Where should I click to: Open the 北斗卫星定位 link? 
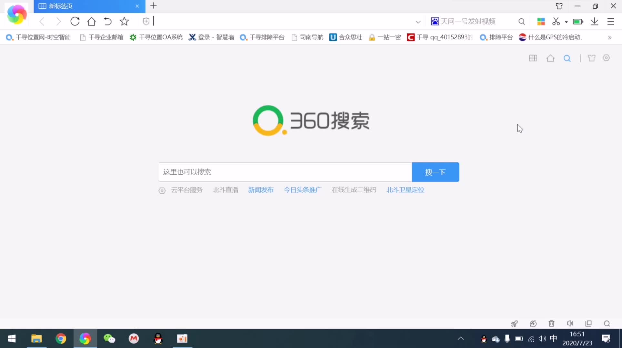pyautogui.click(x=405, y=190)
